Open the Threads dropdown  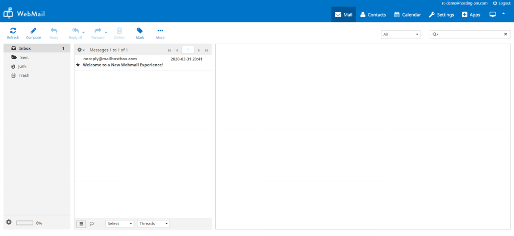pyautogui.click(x=154, y=223)
